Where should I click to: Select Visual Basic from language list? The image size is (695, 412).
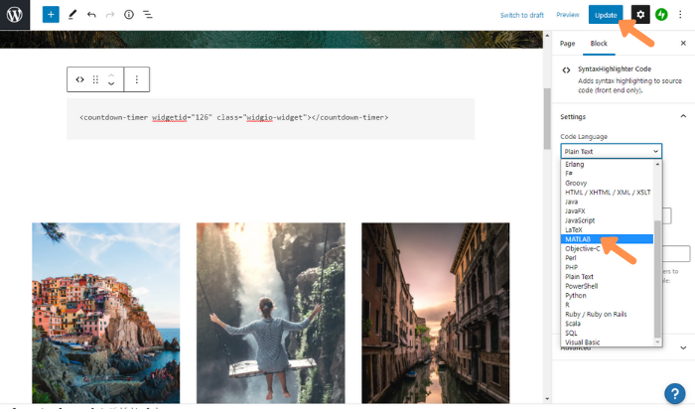(608, 342)
